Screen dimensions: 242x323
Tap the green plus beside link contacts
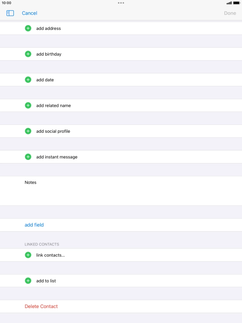(x=28, y=255)
